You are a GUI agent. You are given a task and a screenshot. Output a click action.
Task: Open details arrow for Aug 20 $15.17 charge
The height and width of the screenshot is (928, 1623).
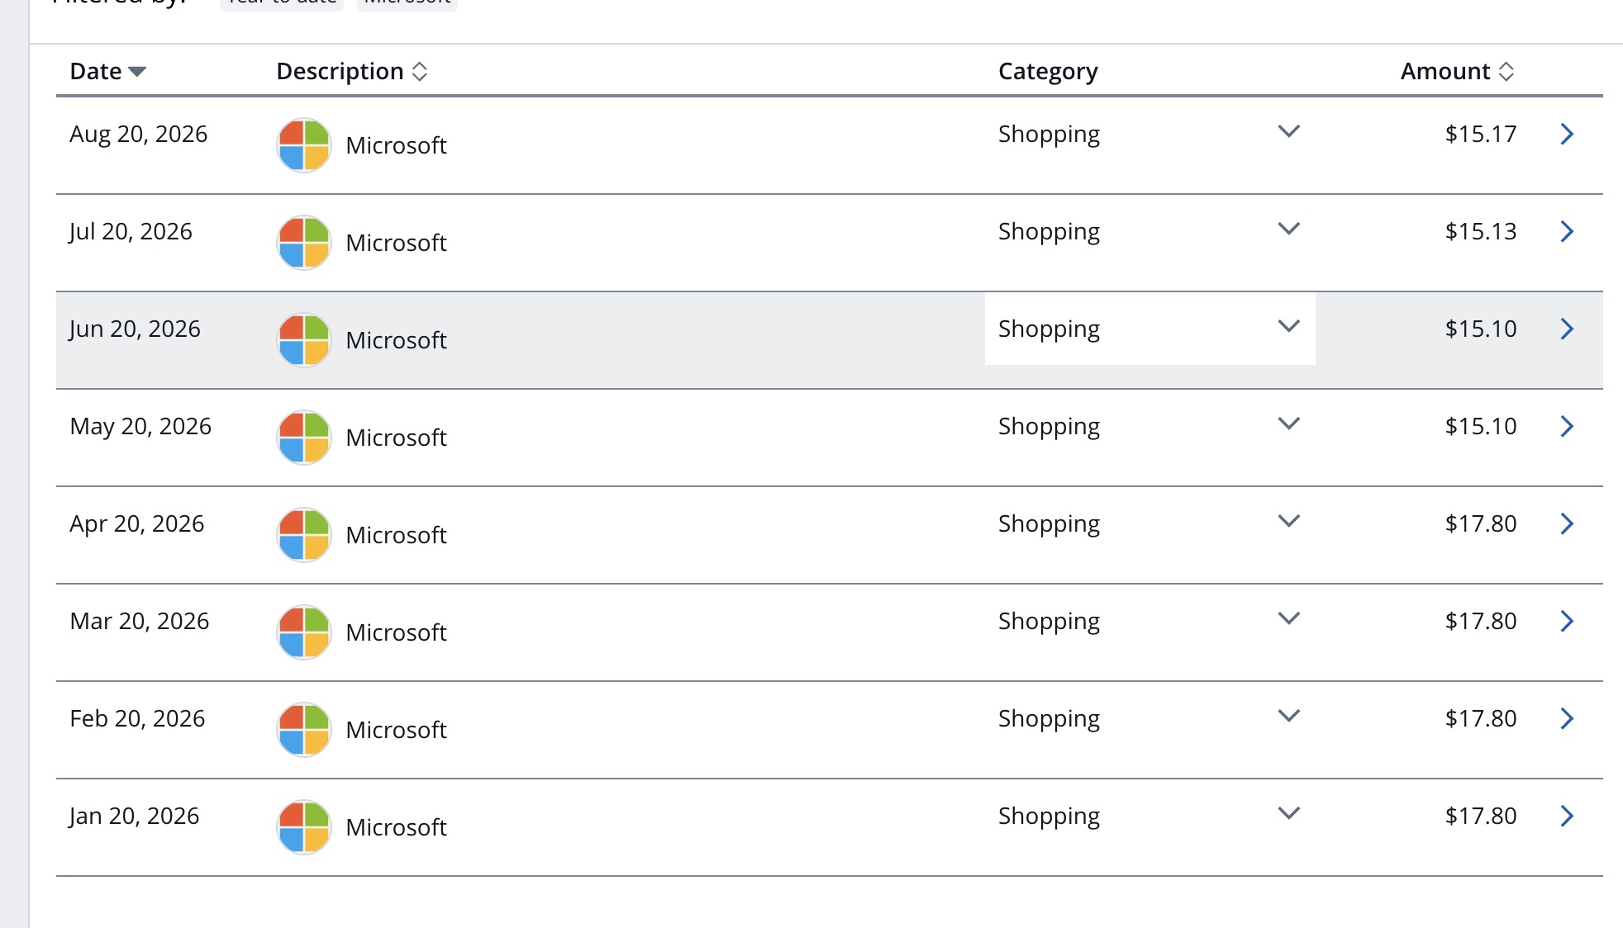click(1567, 134)
